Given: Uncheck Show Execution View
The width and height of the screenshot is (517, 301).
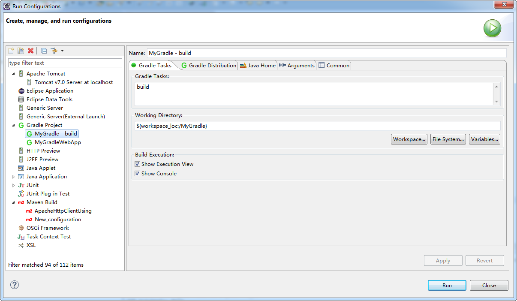Looking at the screenshot, I should pyautogui.click(x=138, y=164).
